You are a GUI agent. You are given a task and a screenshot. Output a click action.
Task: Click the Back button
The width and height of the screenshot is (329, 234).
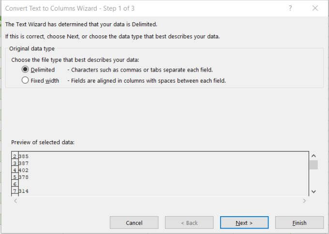tap(189, 223)
